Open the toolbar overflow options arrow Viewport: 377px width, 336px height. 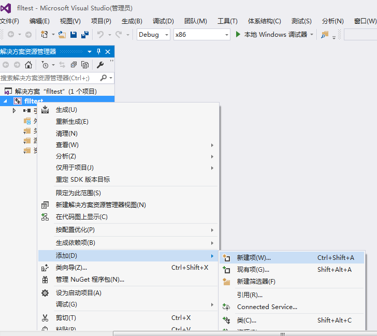tap(334, 37)
